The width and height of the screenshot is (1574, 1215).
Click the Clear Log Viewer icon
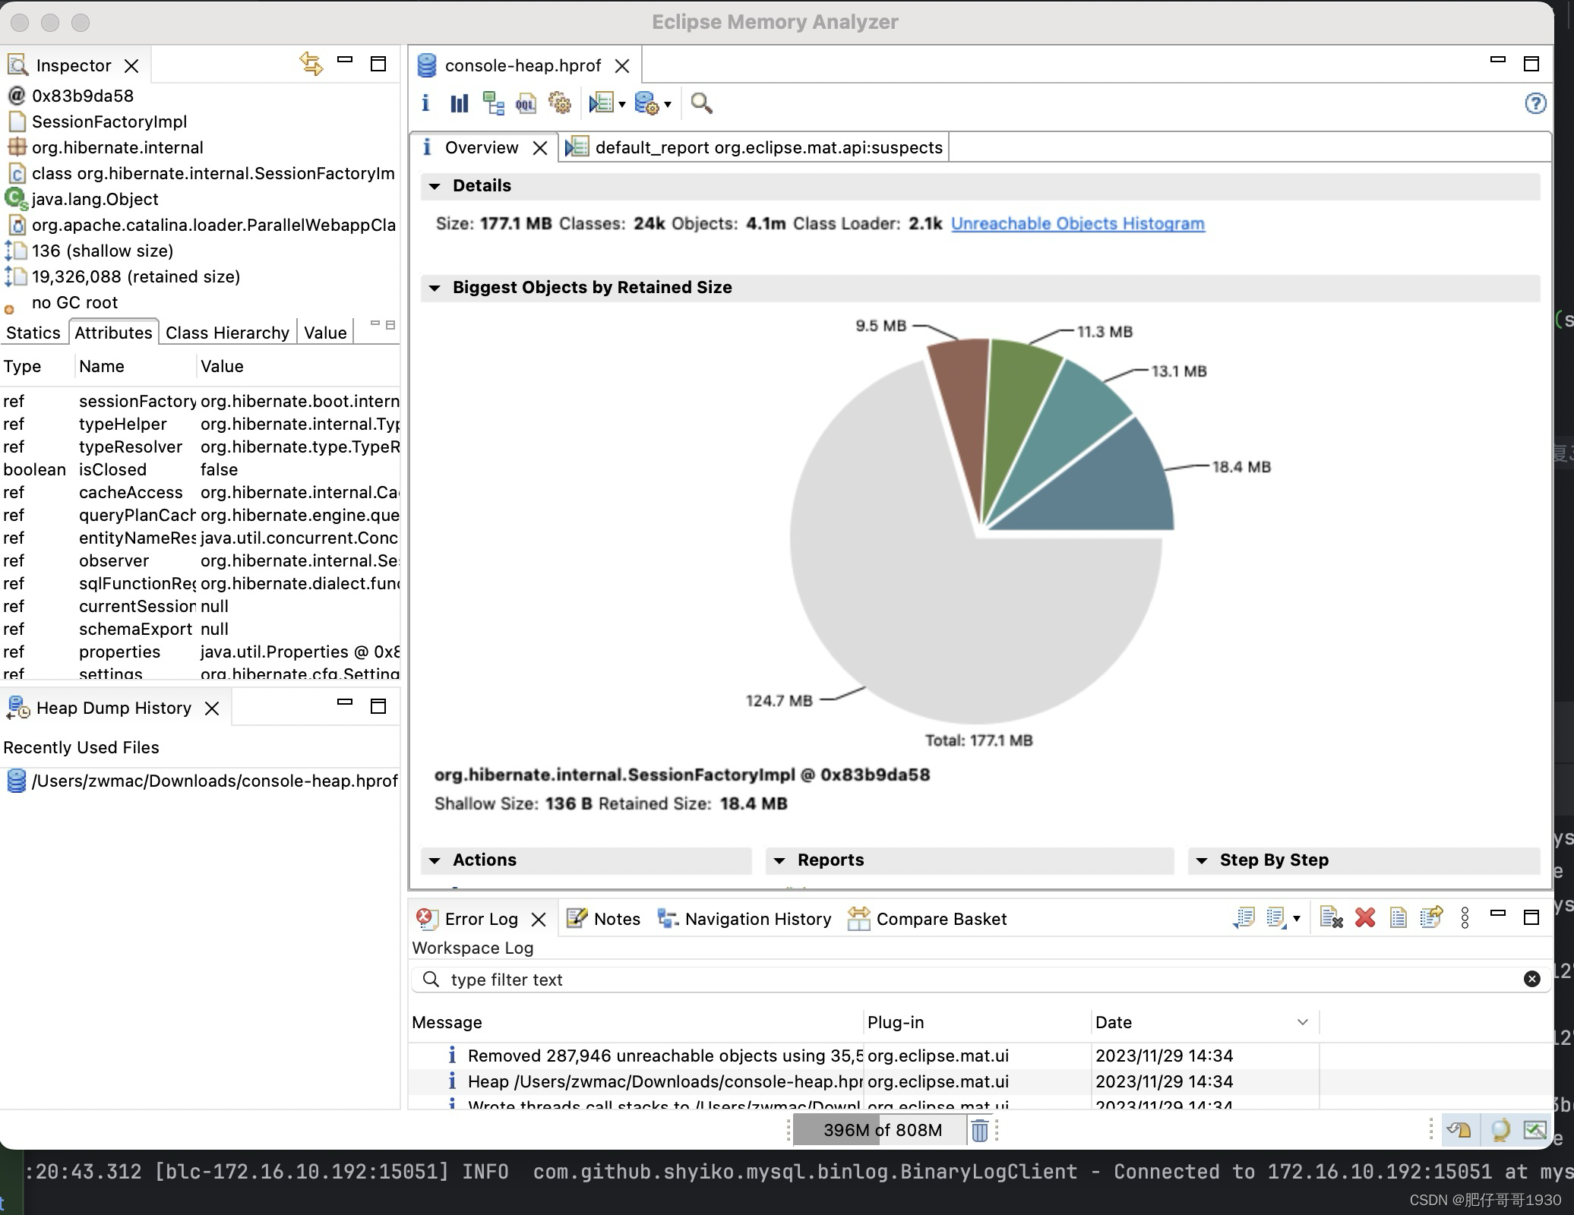[x=1331, y=918]
